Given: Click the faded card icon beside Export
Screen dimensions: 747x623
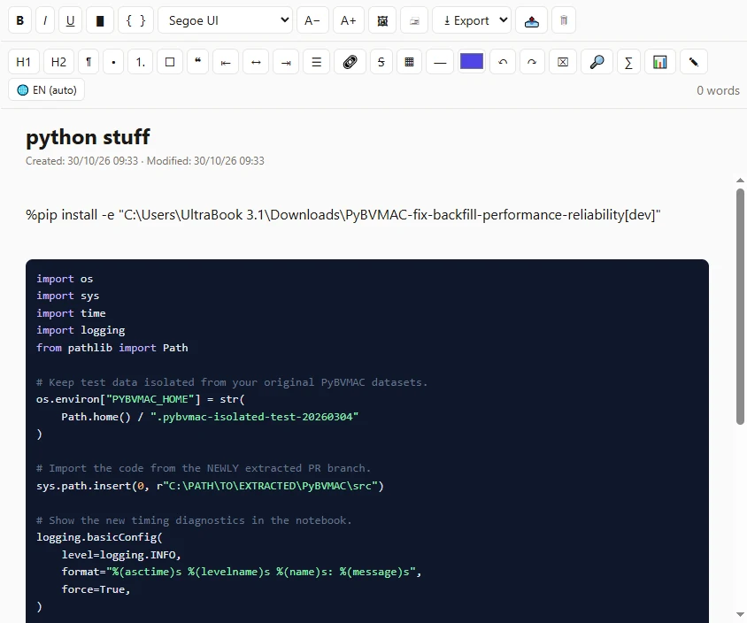Looking at the screenshot, I should pos(414,20).
